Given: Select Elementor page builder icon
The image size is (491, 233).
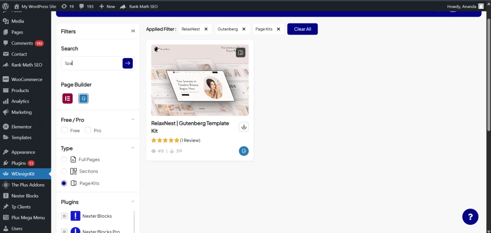Looking at the screenshot, I should [x=67, y=98].
